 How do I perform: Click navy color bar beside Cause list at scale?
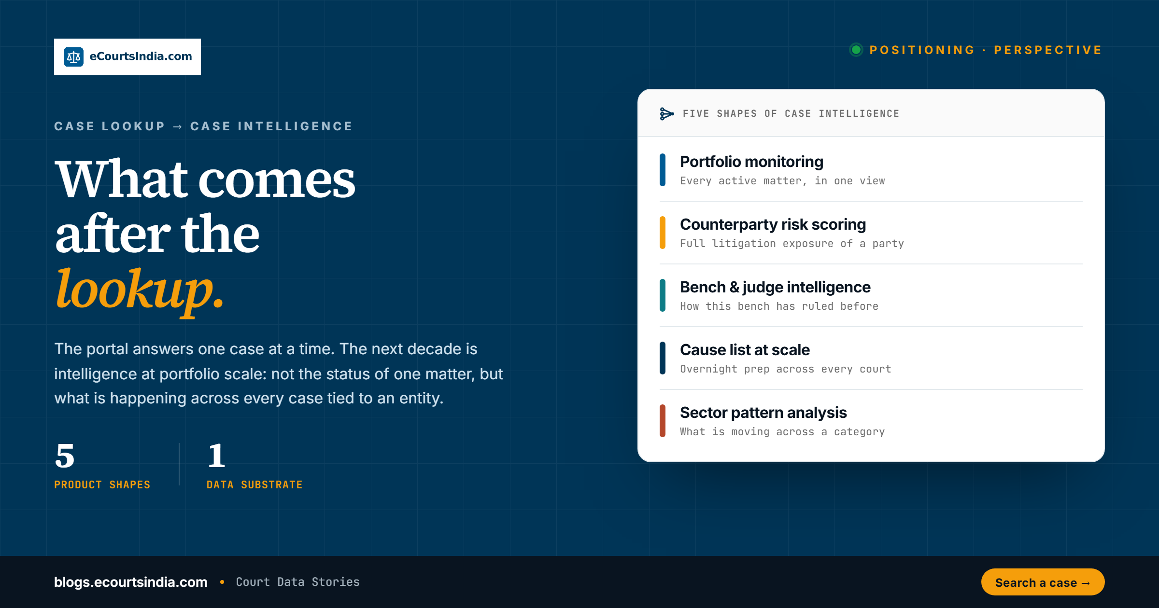point(663,358)
